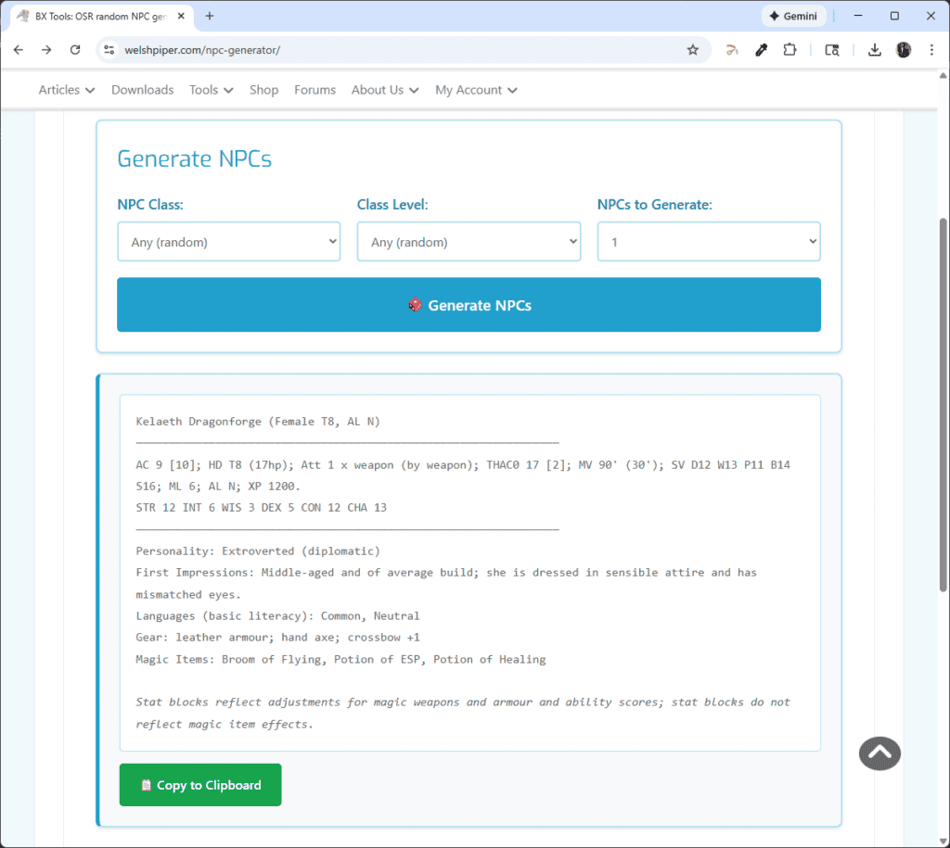Open the browser downloads icon
The height and width of the screenshot is (848, 950).
tap(874, 50)
